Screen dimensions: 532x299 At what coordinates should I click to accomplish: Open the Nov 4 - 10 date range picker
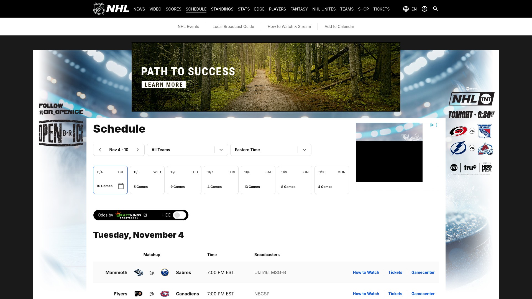(119, 150)
